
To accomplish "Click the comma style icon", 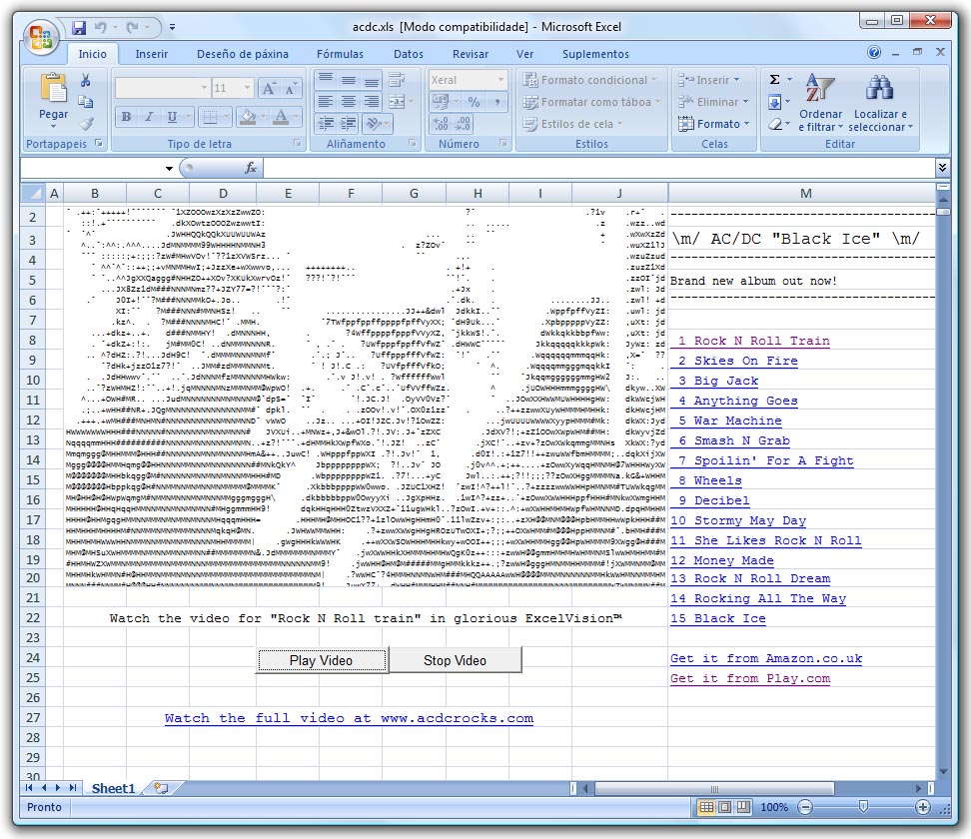I will tap(497, 102).
